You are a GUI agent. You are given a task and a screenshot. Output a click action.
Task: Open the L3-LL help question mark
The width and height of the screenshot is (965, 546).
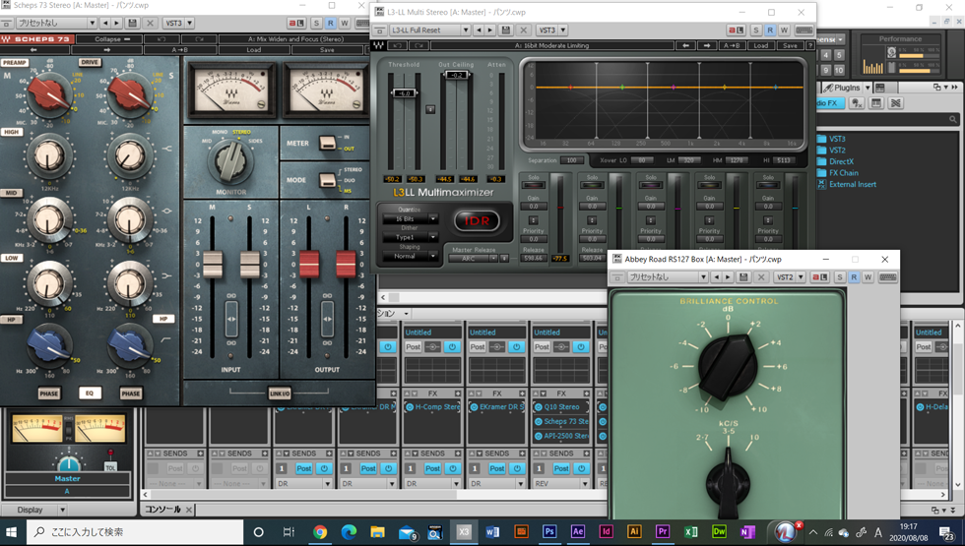pyautogui.click(x=810, y=45)
